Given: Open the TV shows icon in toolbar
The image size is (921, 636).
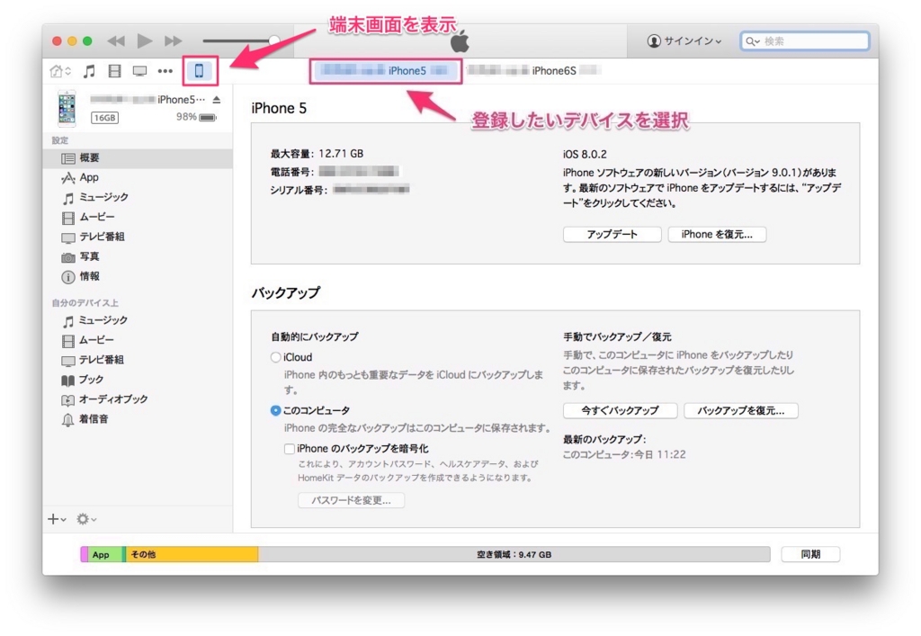Looking at the screenshot, I should coord(139,71).
